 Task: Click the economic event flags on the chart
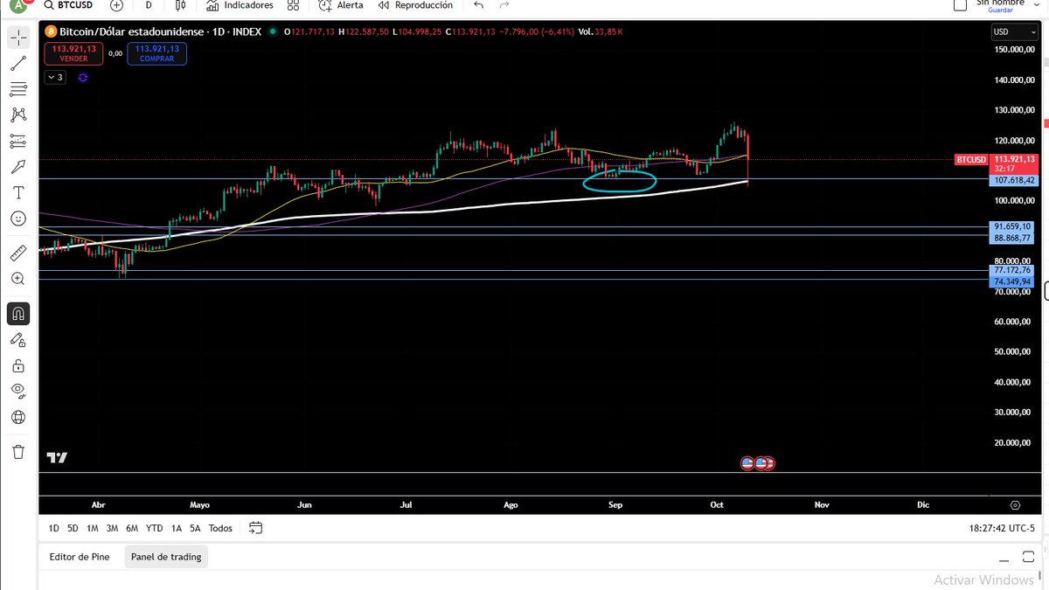pos(758,463)
